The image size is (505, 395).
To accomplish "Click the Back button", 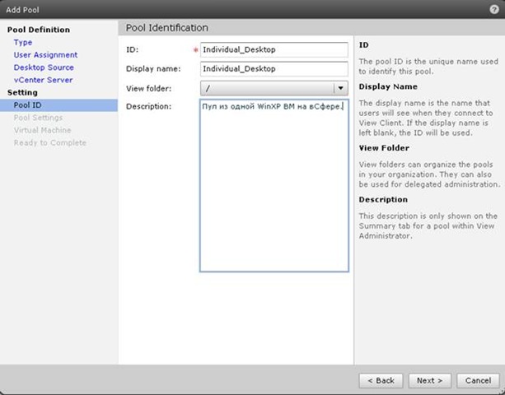I will (x=381, y=380).
